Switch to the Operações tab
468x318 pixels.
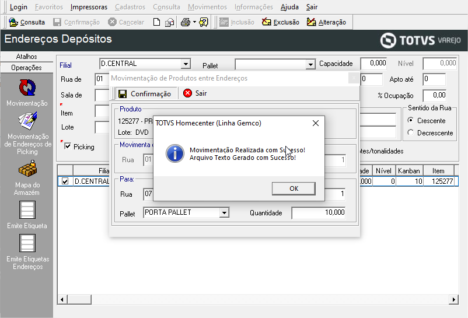tap(27, 68)
